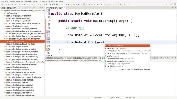Switch to the Markers tab
This screenshot has width=177, height=99.
(50, 58)
